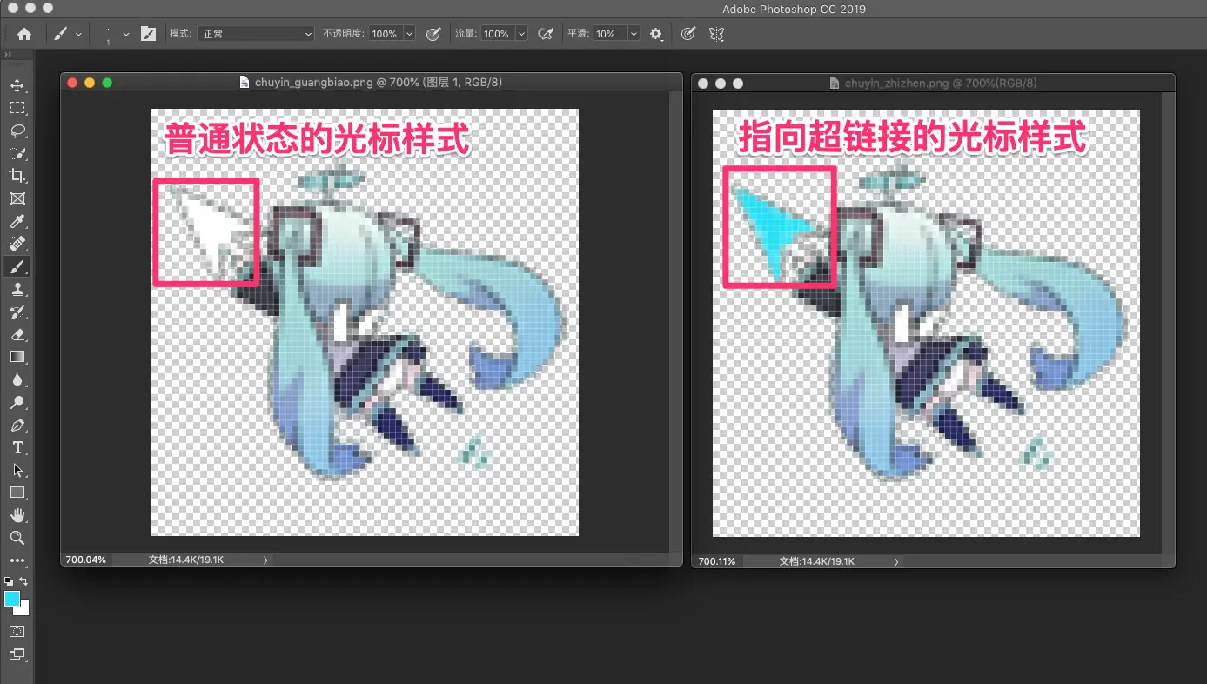This screenshot has width=1207, height=684.
Task: Expand the toolbox double-arrow toggle
Action: pos(8,55)
